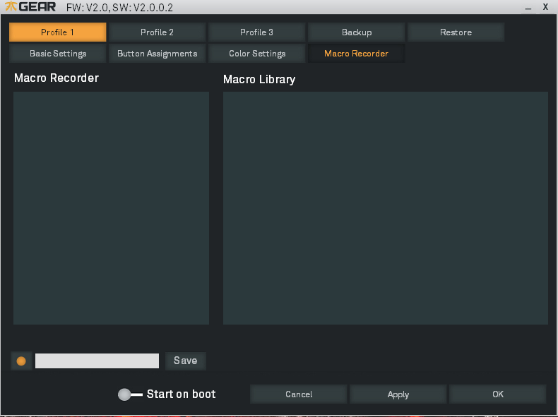Start recording with the orange record button
The image size is (558, 417).
click(x=21, y=361)
